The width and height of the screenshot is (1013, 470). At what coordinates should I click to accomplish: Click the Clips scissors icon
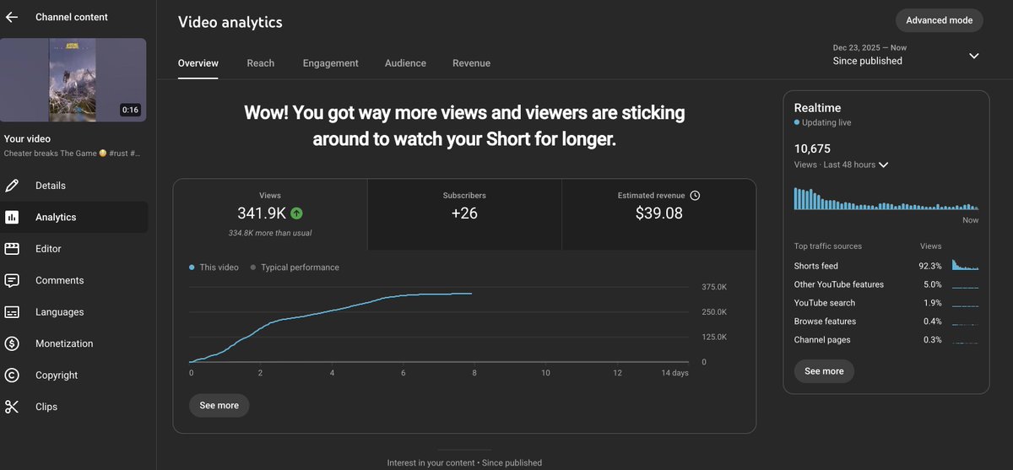pos(12,407)
